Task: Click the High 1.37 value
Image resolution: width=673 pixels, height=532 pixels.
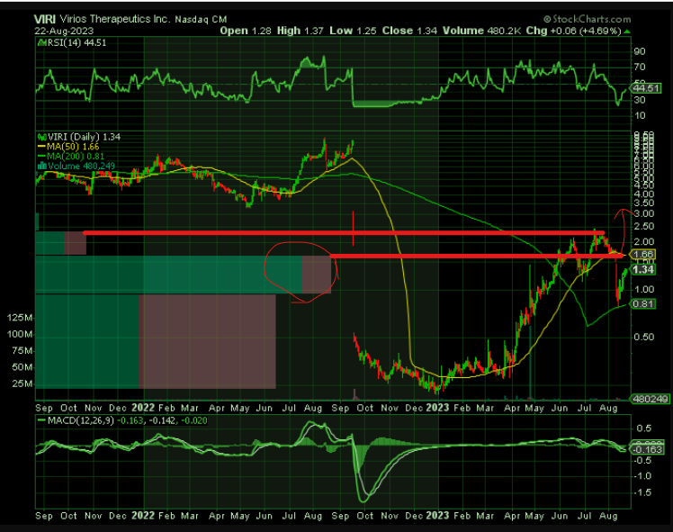Action: click(300, 31)
